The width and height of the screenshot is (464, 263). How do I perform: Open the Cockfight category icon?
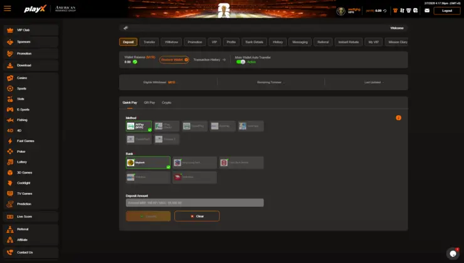point(10,183)
